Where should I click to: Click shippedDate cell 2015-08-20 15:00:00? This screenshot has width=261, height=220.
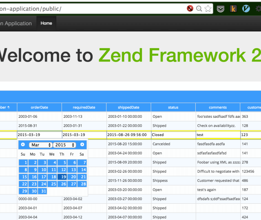(x=129, y=144)
